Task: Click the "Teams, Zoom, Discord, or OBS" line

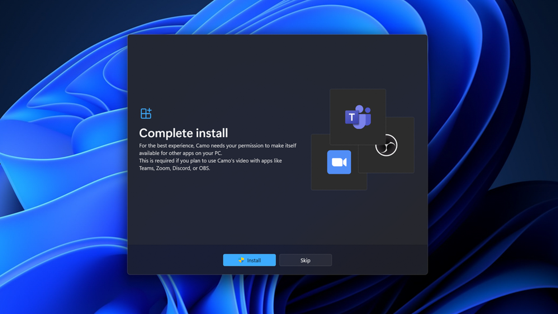Action: (174, 168)
